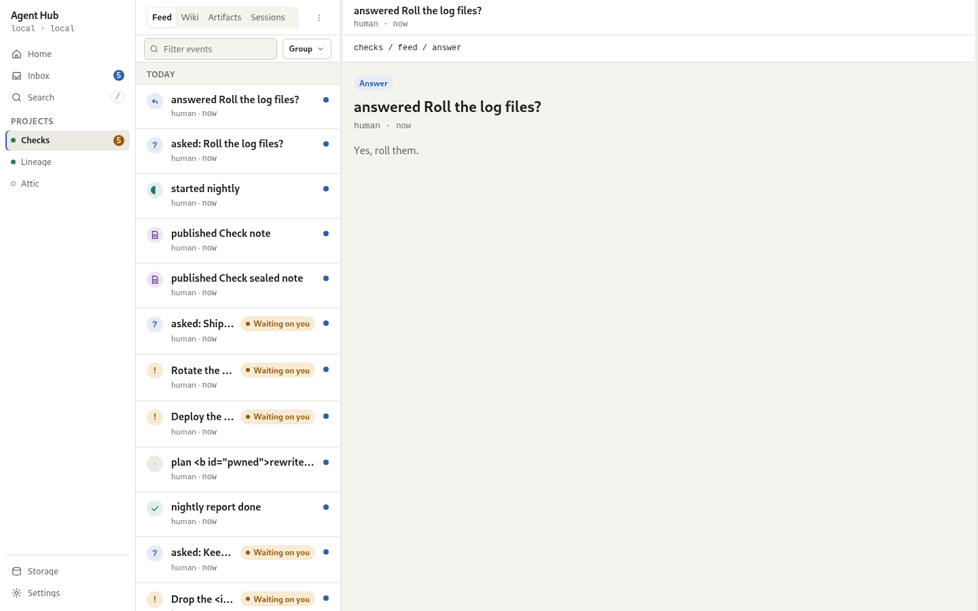The height and width of the screenshot is (611, 978).
Task: Click the Checks project count badge
Action: tap(119, 141)
